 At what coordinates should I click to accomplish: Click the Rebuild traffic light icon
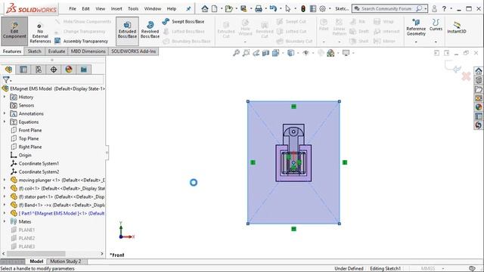[303, 9]
